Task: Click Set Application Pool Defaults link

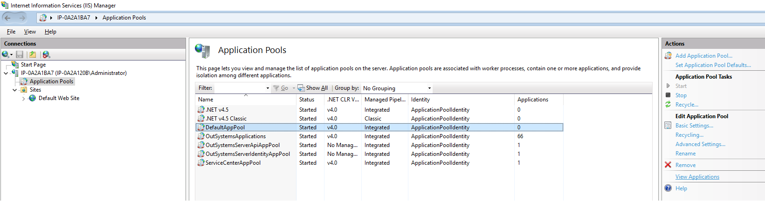Action: point(713,65)
